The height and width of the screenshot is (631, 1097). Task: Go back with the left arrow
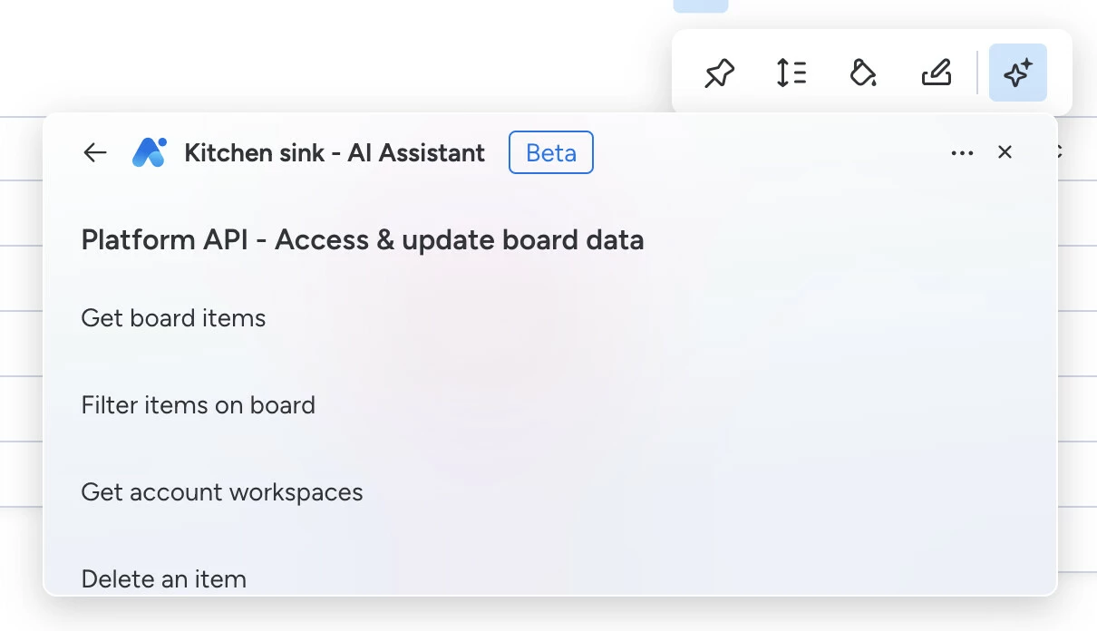click(95, 152)
